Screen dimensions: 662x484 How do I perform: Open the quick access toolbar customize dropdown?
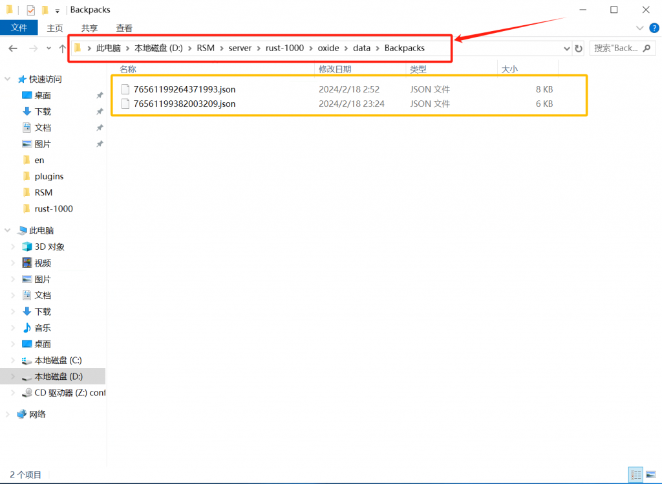click(x=58, y=10)
